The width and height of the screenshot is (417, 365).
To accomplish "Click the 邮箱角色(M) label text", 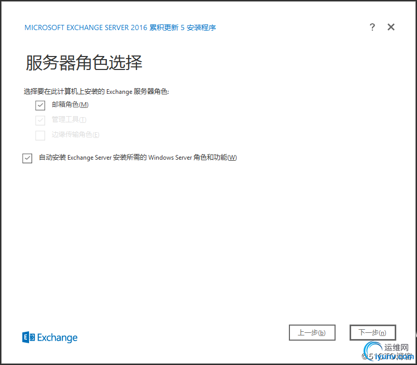I will [70, 105].
